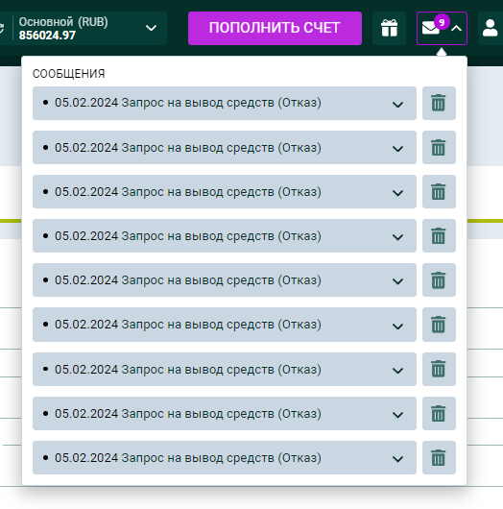
Task: Open the third Запрос на вывод средств message
Action: click(225, 191)
